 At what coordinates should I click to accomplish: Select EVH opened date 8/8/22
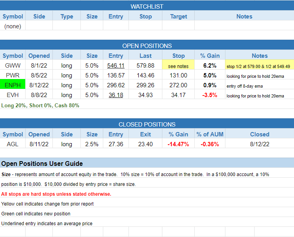[x=39, y=95]
